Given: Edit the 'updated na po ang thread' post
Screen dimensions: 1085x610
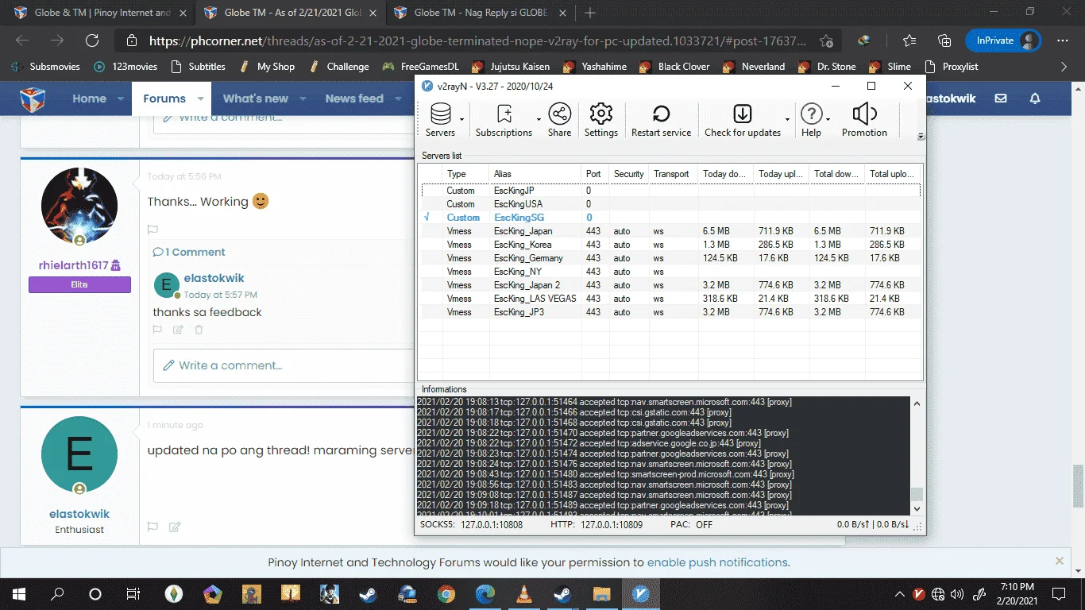Looking at the screenshot, I should (x=175, y=526).
